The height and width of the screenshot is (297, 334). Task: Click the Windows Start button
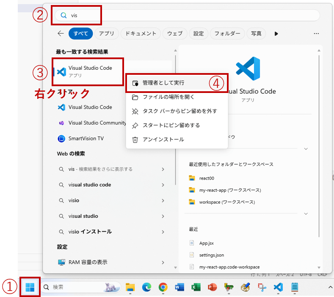tap(30, 287)
